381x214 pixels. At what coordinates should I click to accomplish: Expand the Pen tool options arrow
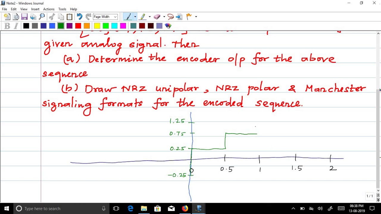135,17
